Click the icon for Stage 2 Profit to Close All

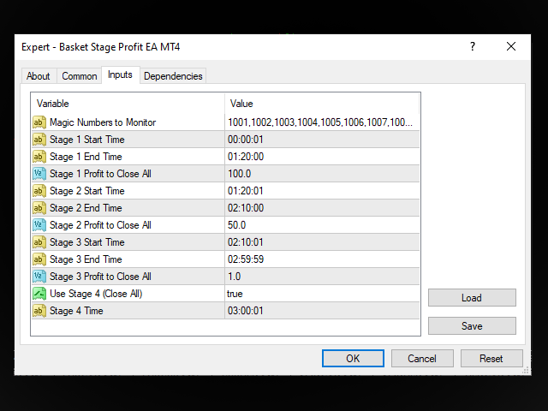click(39, 225)
